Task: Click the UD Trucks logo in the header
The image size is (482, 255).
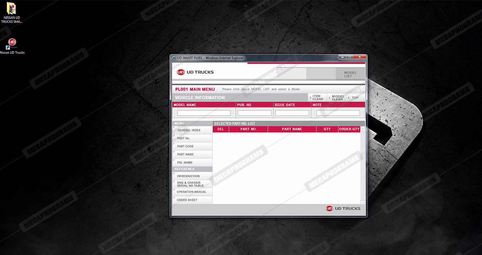Action: tap(195, 72)
